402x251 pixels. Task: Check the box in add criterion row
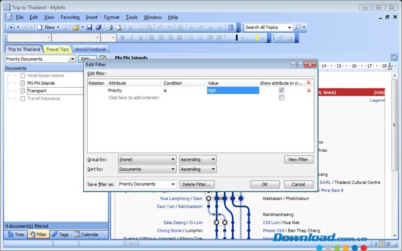click(281, 97)
